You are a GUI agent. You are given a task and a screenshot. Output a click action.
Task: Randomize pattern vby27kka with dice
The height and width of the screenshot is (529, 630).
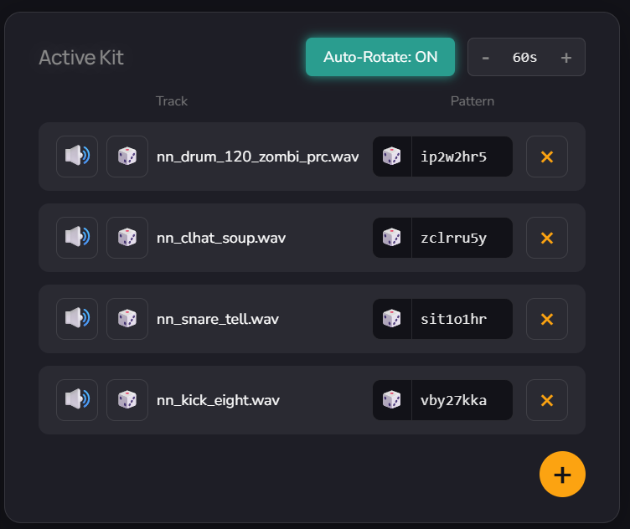point(391,400)
